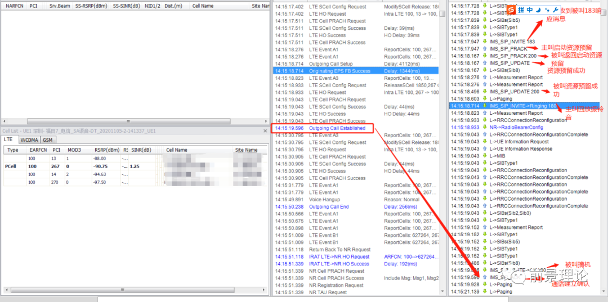608x302 pixels.
Task: Click the up arrow icon beside IMS_SIP_UPDATE
Action: click(484, 63)
